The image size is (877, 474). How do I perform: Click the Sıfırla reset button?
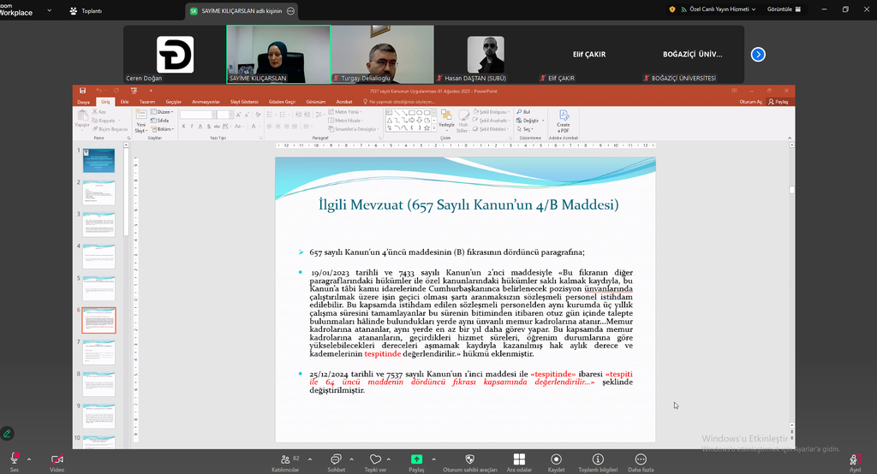(x=160, y=121)
